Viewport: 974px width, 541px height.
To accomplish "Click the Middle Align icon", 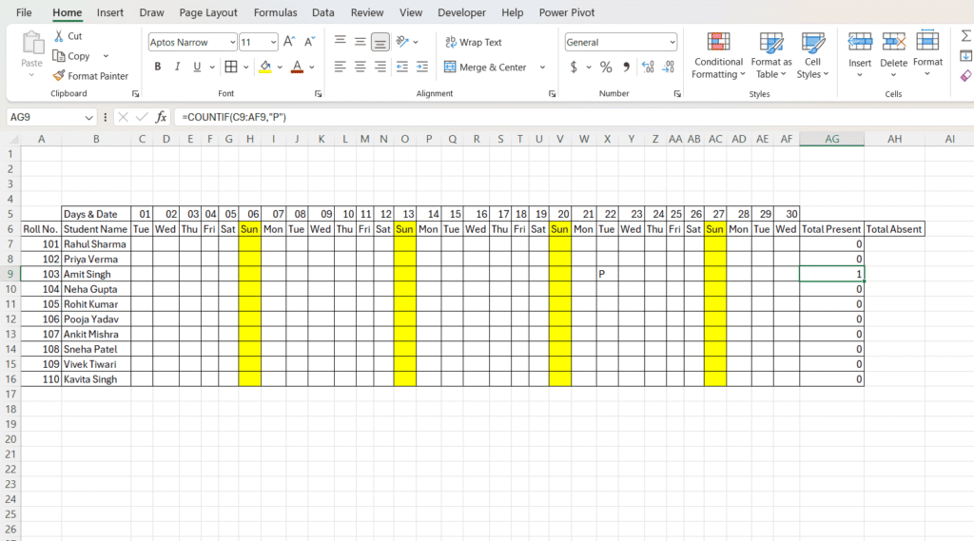I will tap(360, 42).
